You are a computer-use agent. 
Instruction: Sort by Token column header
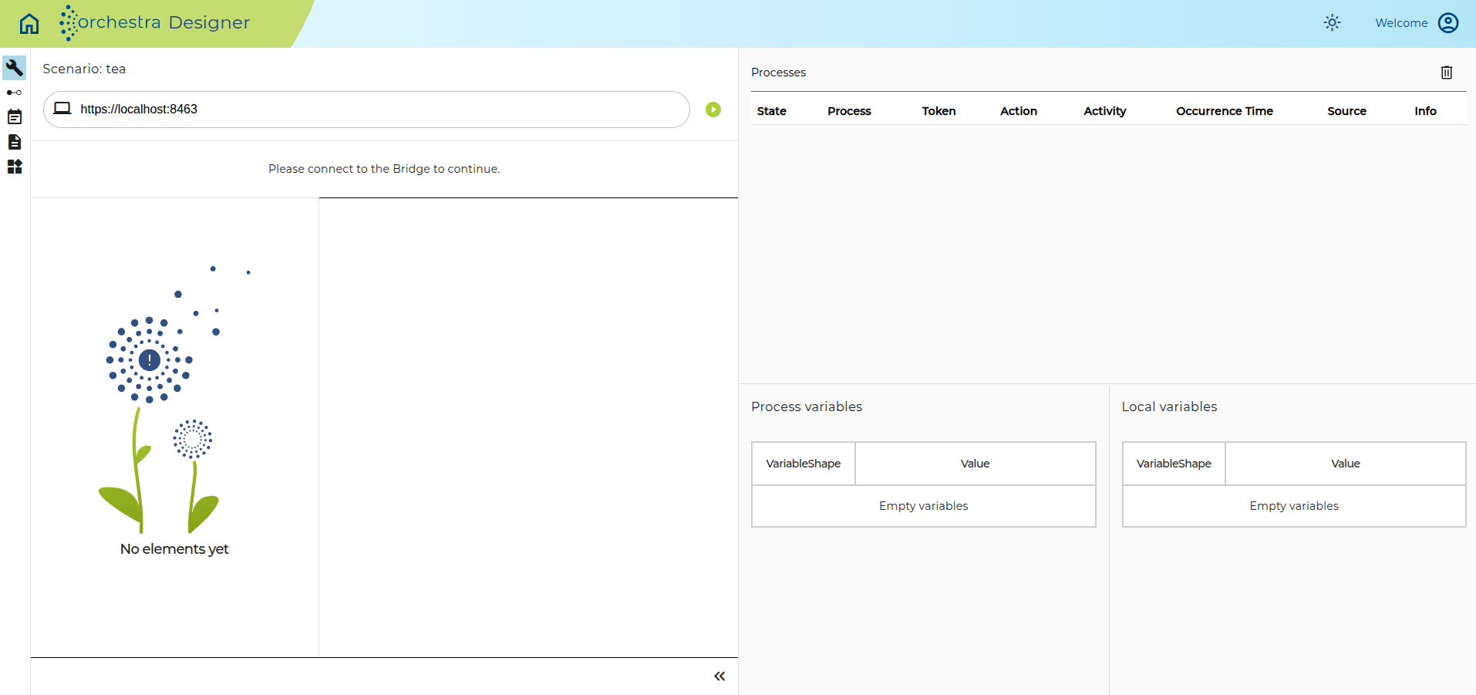(939, 111)
